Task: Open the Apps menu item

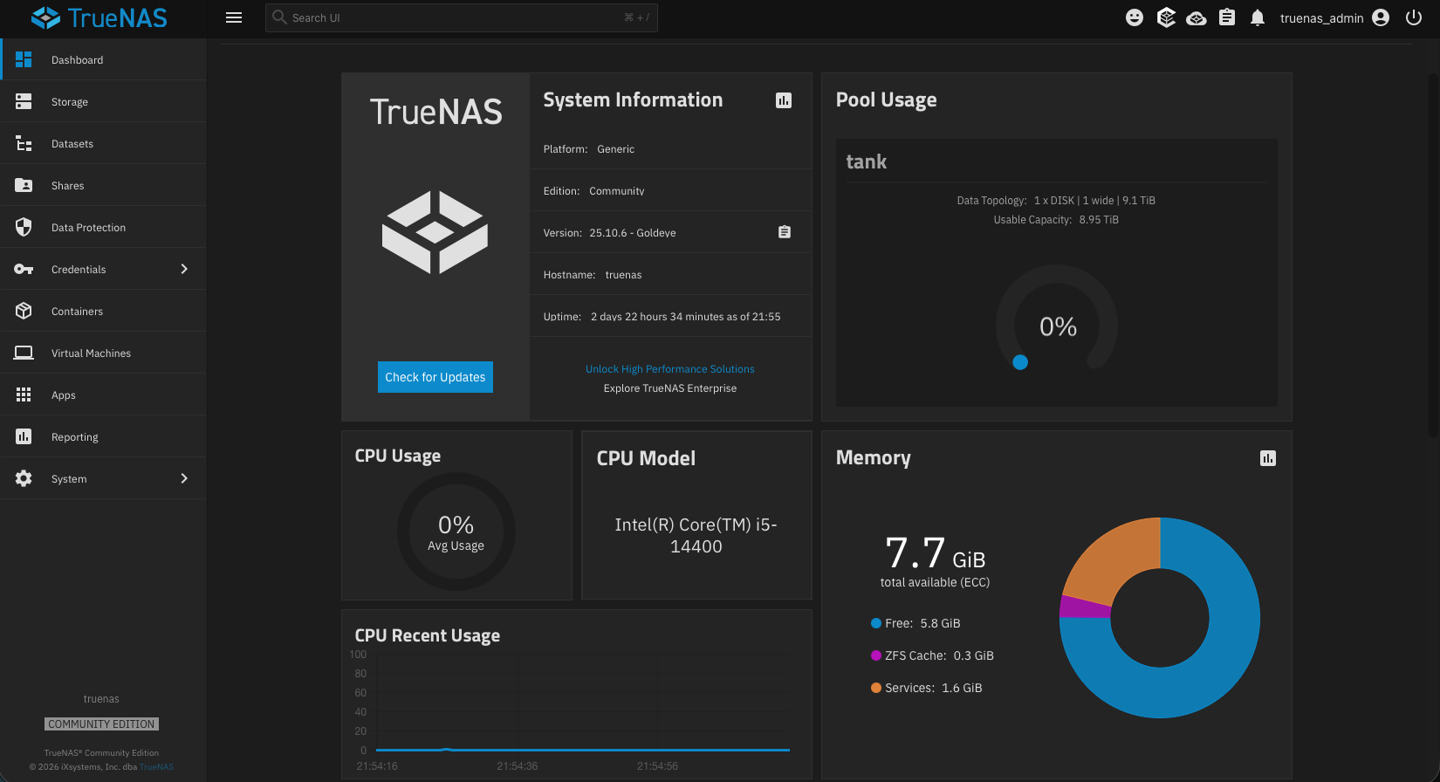Action: [x=103, y=394]
